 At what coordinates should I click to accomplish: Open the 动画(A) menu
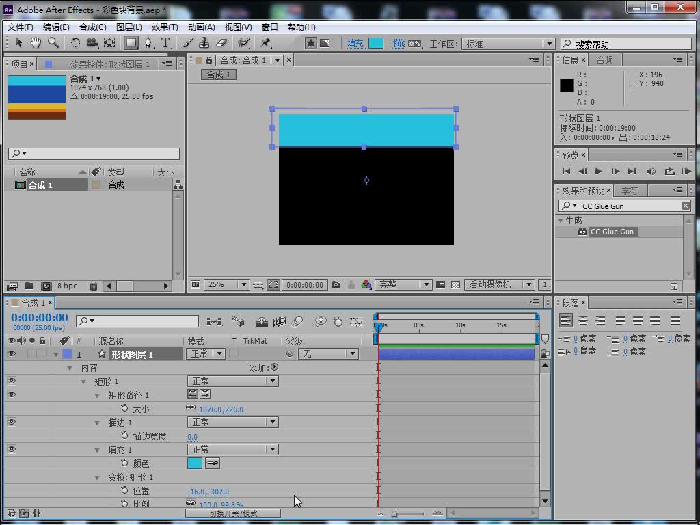pos(202,27)
